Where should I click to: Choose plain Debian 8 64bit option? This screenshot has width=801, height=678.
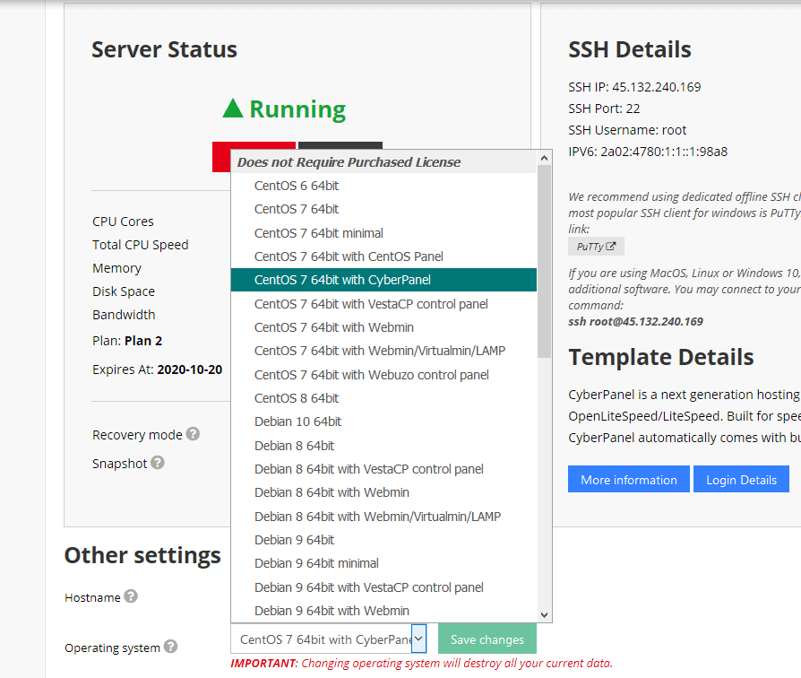[x=383, y=446]
